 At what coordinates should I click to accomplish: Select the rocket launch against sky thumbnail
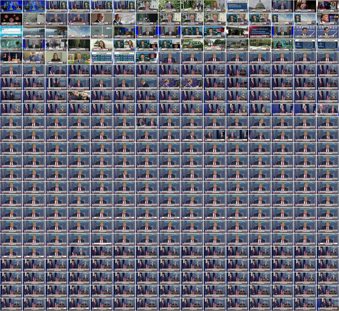pos(101,32)
